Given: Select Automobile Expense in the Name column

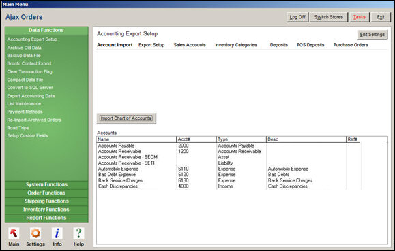Looking at the screenshot, I should (x=118, y=169).
